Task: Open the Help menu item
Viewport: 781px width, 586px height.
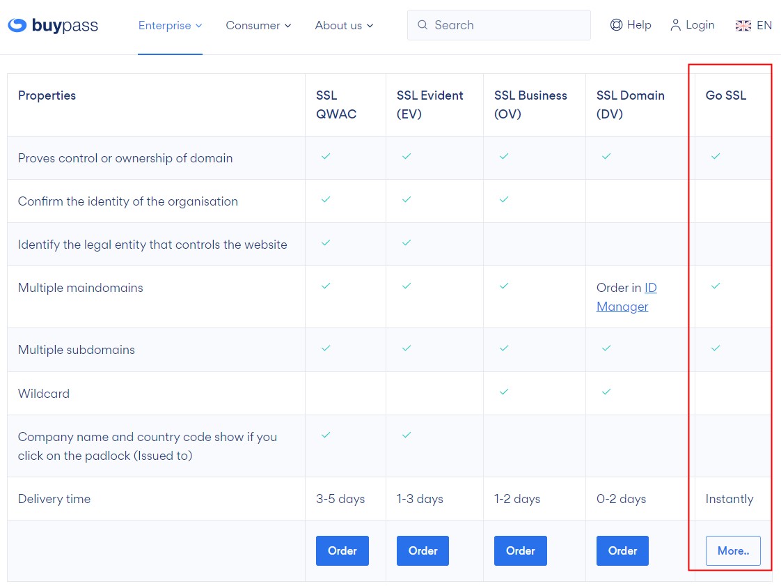Action: [x=631, y=25]
